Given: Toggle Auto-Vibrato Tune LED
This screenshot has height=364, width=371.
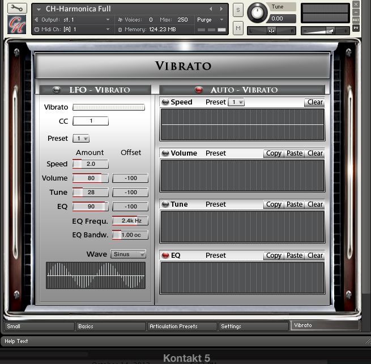Looking at the screenshot, I should [165, 204].
